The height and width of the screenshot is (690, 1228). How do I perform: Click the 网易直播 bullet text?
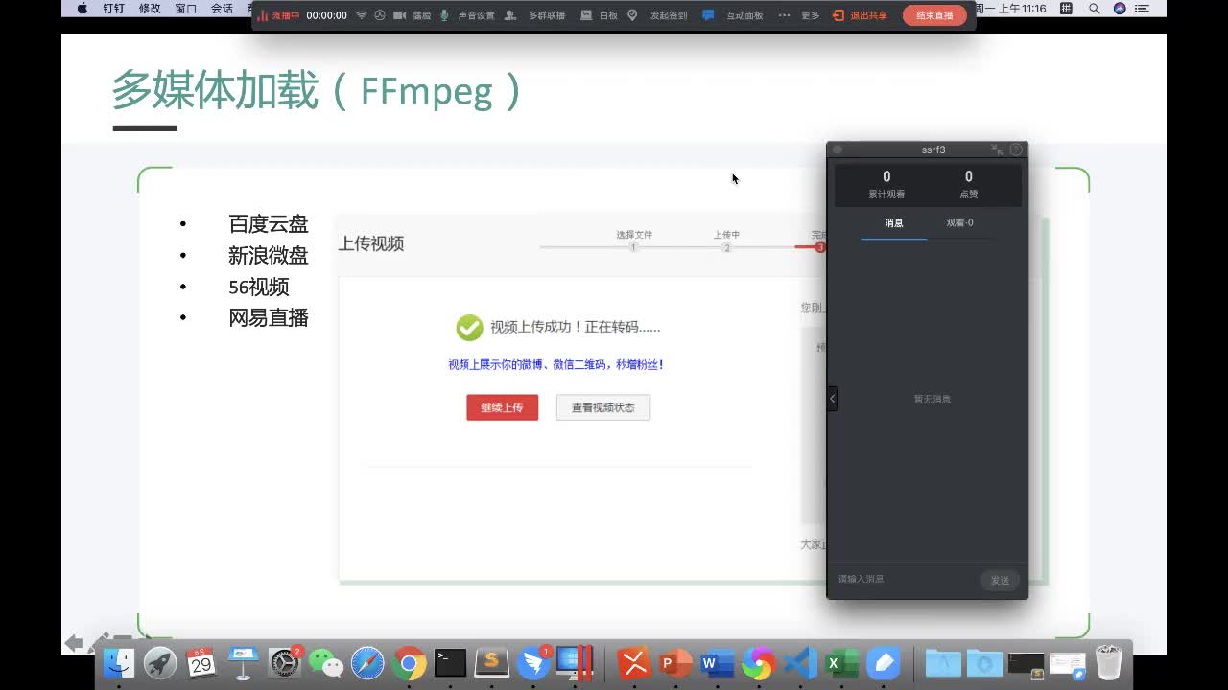(x=269, y=318)
